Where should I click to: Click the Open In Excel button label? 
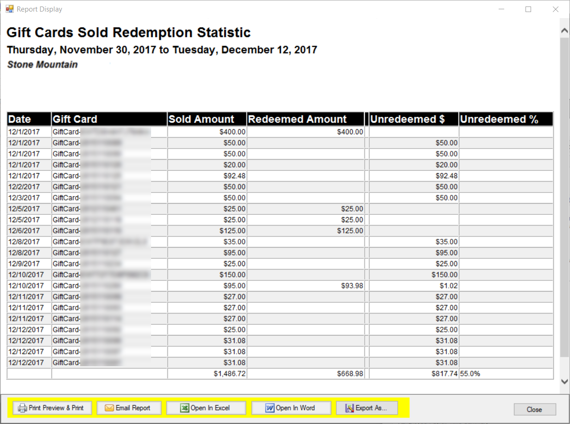point(210,408)
